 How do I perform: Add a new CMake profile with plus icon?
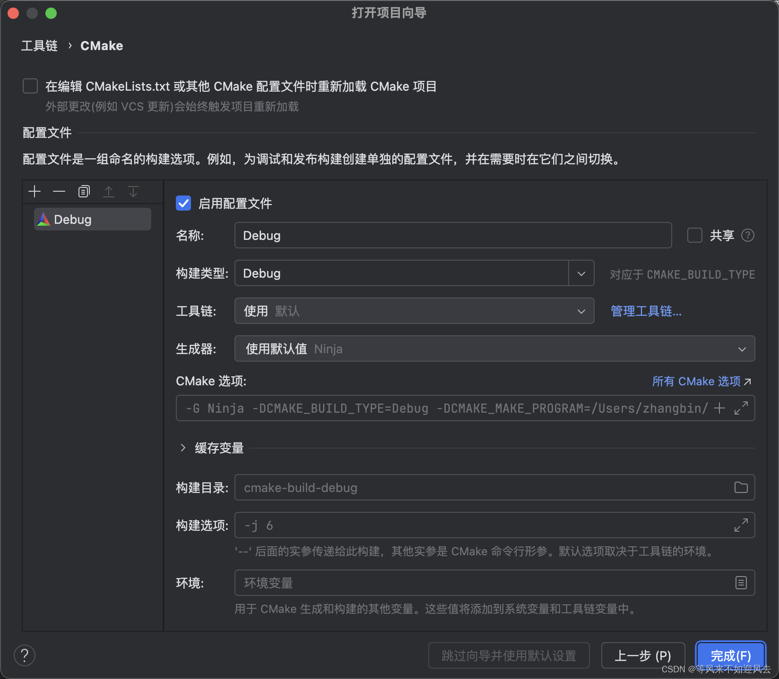point(35,192)
